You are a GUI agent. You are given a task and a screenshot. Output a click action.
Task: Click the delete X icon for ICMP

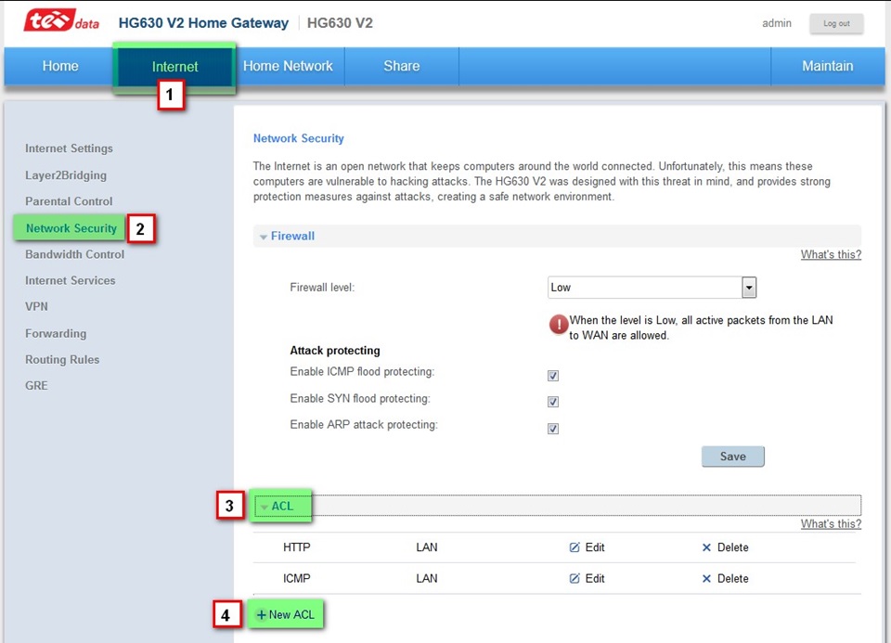[706, 578]
